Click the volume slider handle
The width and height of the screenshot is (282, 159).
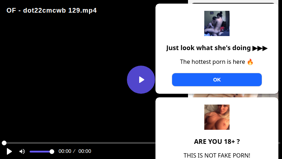(52, 152)
